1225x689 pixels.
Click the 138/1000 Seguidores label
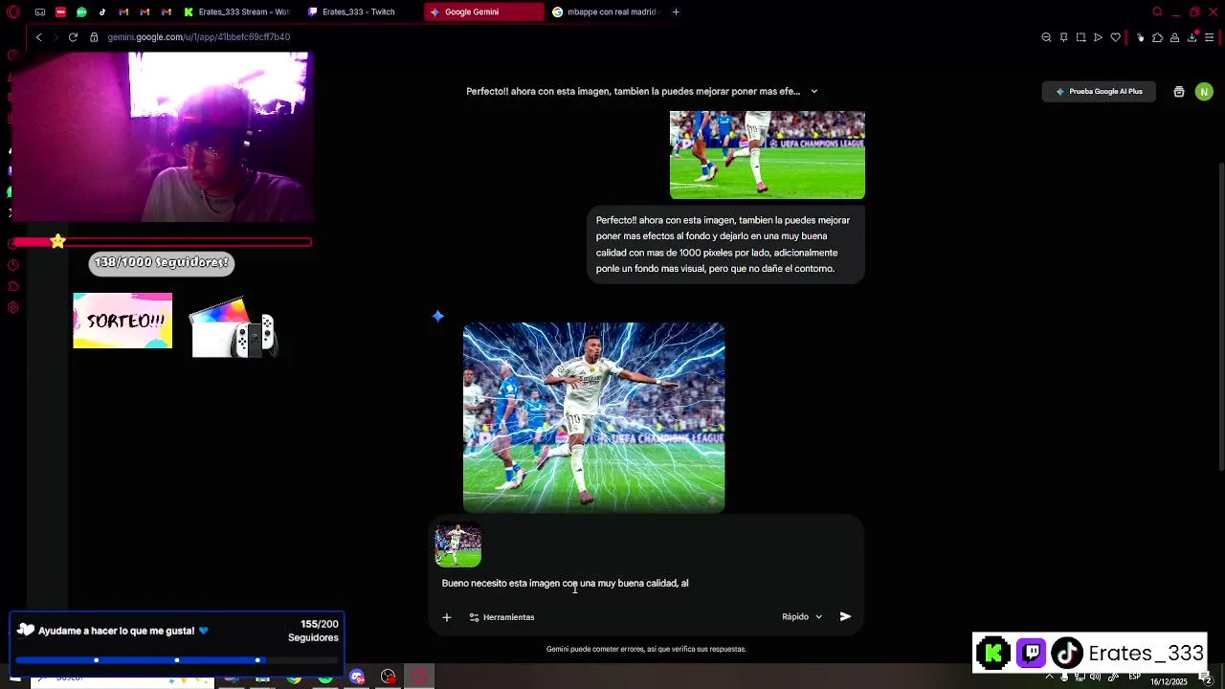coord(161,262)
